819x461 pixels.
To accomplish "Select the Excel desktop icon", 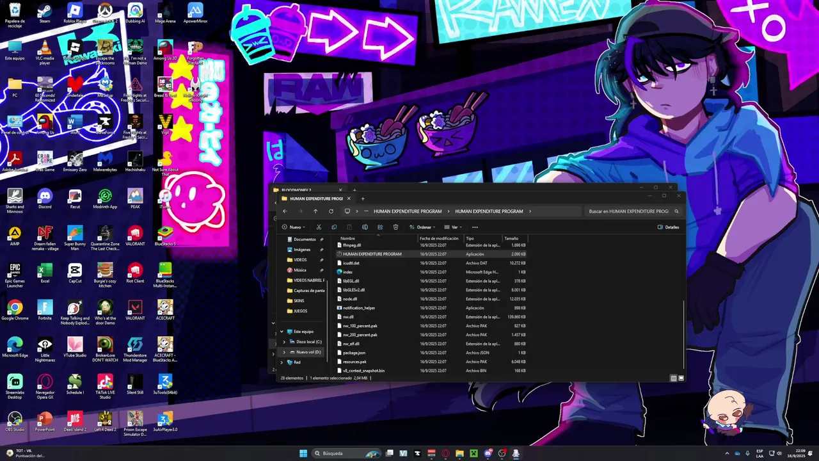I will [45, 273].
